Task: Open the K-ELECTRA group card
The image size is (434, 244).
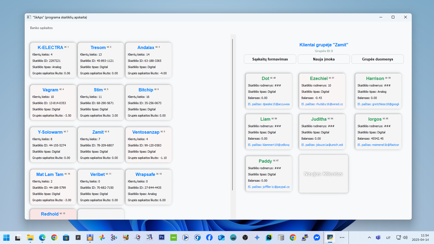Action: click(53, 60)
